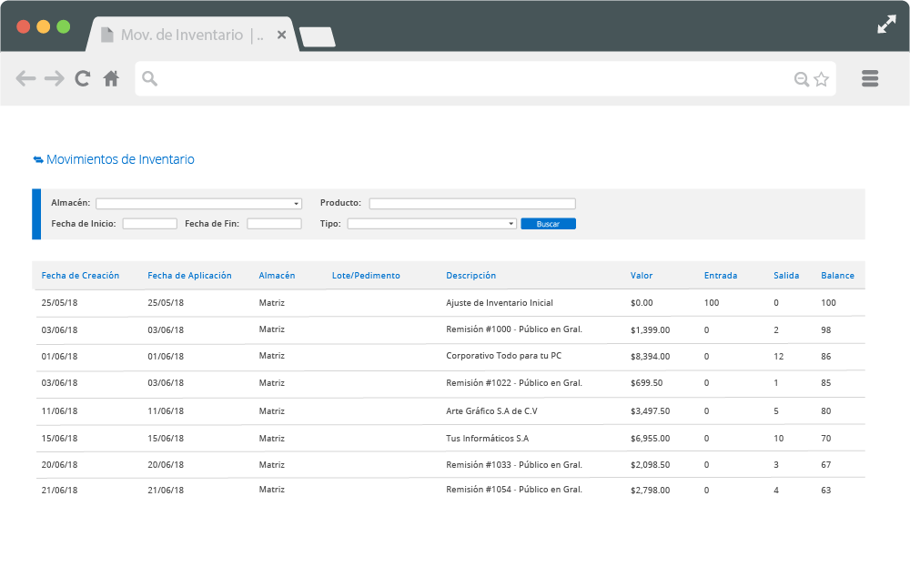910x567 pixels.
Task: Expand the Almacén dropdown
Action: (199, 204)
